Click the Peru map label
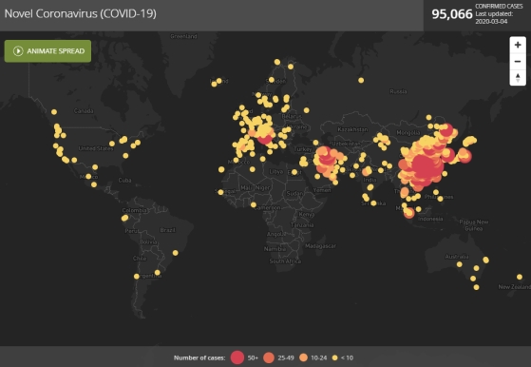Screen dimensions: 531x367 [x=131, y=231]
